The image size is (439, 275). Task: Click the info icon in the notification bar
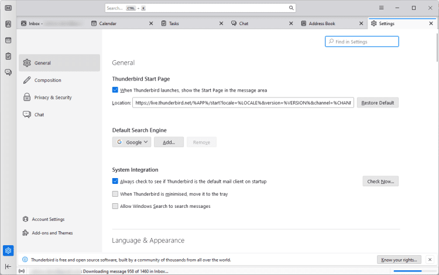25,260
